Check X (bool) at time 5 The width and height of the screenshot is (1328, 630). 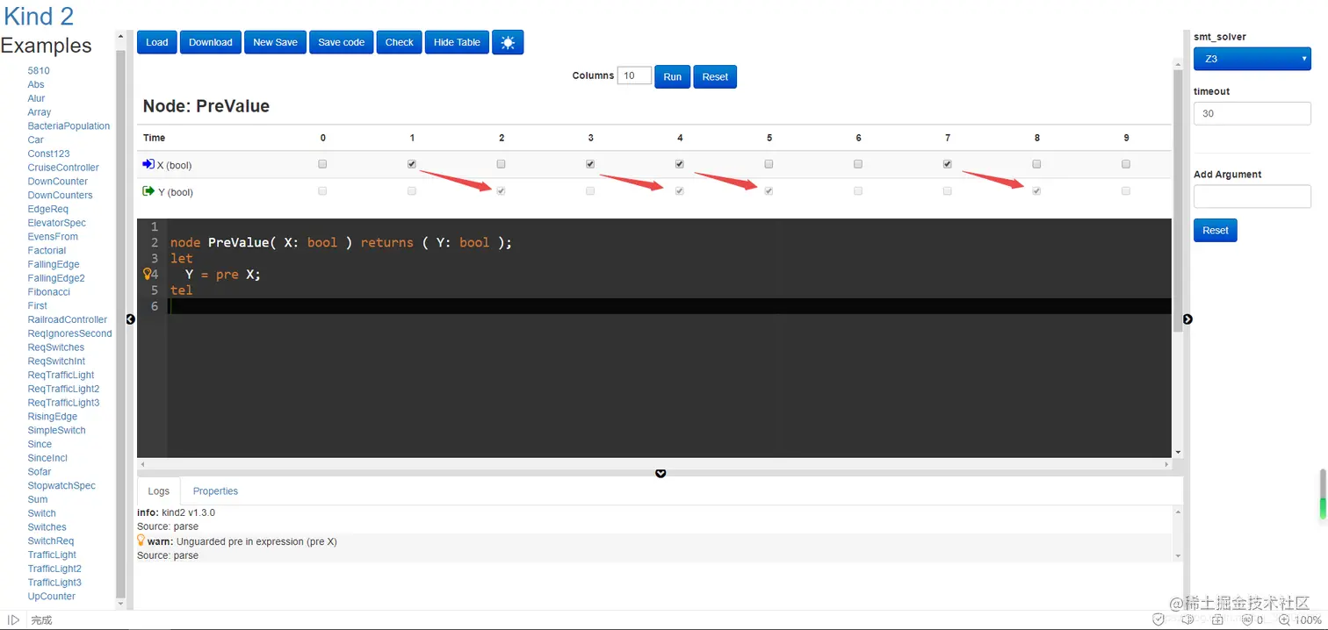[x=769, y=164]
